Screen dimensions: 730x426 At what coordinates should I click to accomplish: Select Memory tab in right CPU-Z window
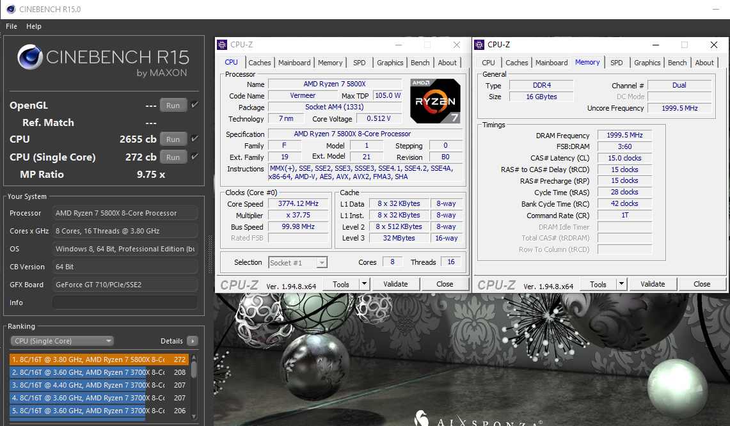(587, 62)
